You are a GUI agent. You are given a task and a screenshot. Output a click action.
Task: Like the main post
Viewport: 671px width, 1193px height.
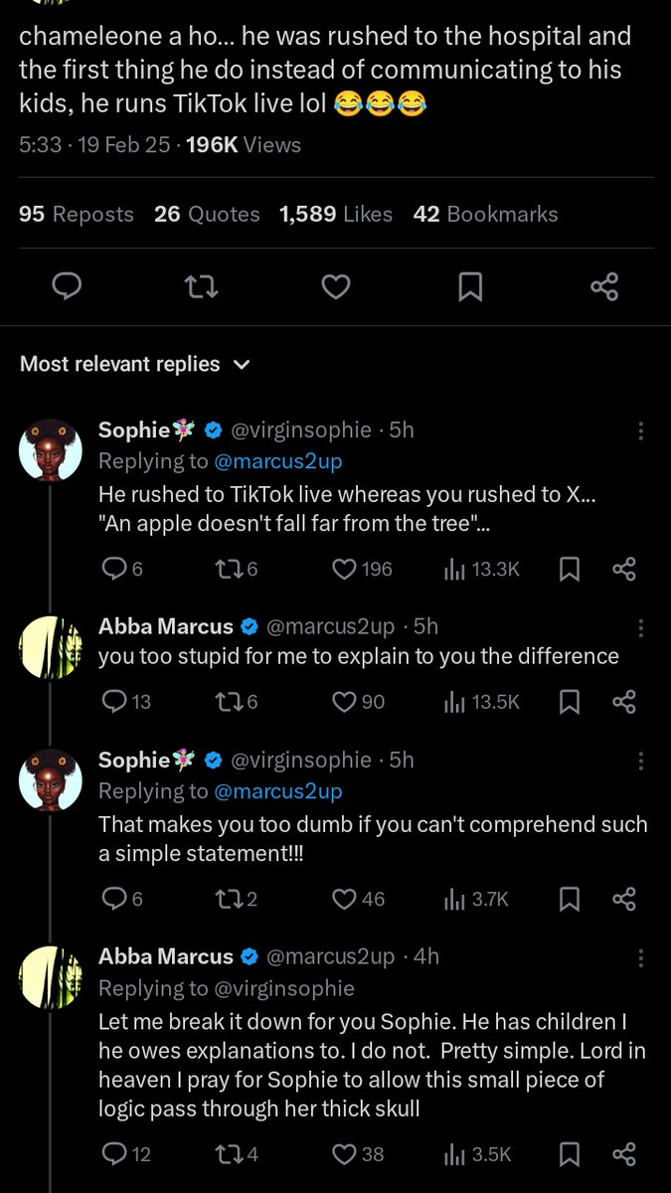click(336, 287)
